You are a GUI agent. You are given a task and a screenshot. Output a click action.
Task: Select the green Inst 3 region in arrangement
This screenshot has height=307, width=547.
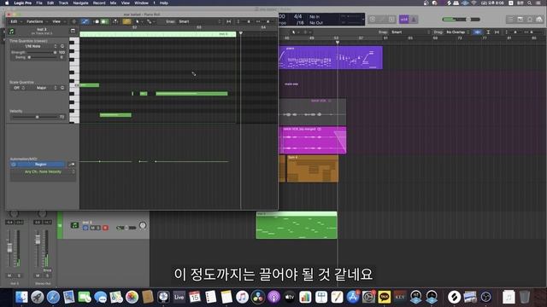[x=297, y=225]
